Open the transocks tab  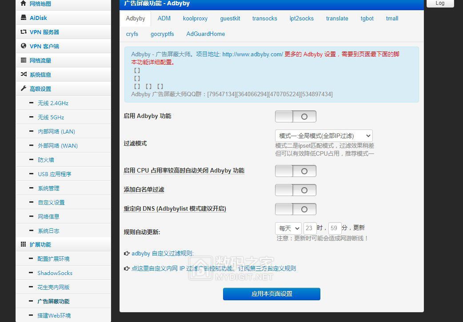click(x=264, y=18)
